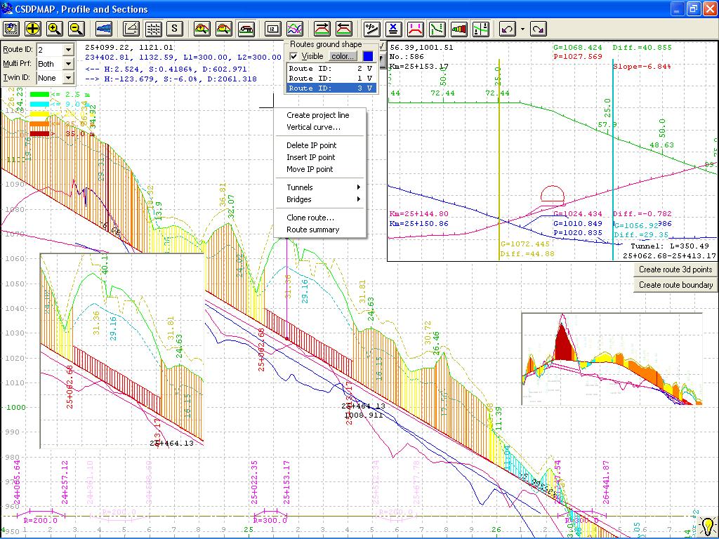Viewport: 719px width, 539px height.
Task: Expand the Bridges submenu
Action: coord(320,199)
